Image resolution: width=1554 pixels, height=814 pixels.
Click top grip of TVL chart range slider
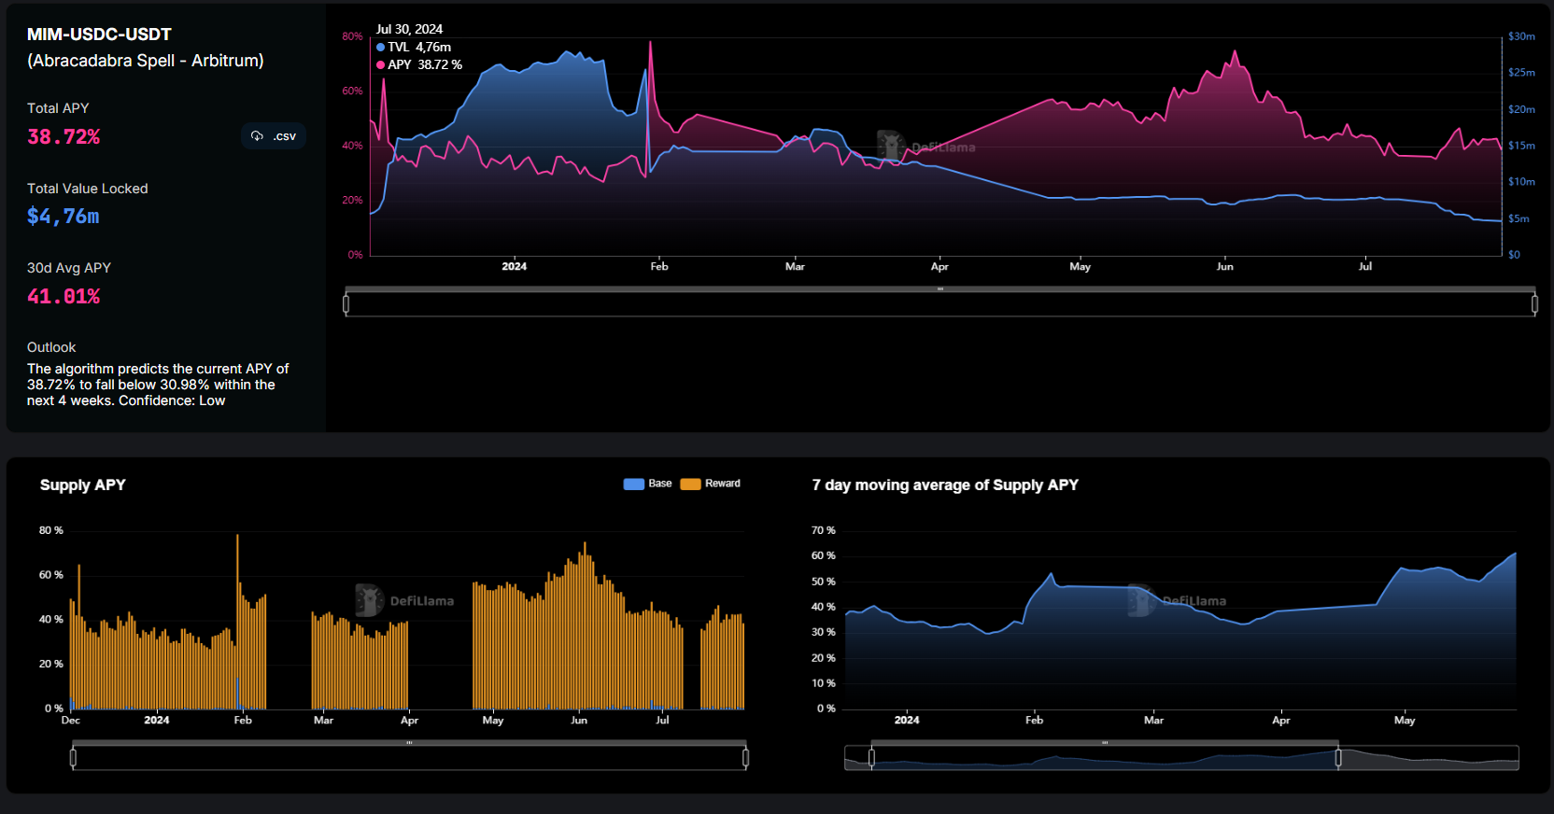point(940,289)
